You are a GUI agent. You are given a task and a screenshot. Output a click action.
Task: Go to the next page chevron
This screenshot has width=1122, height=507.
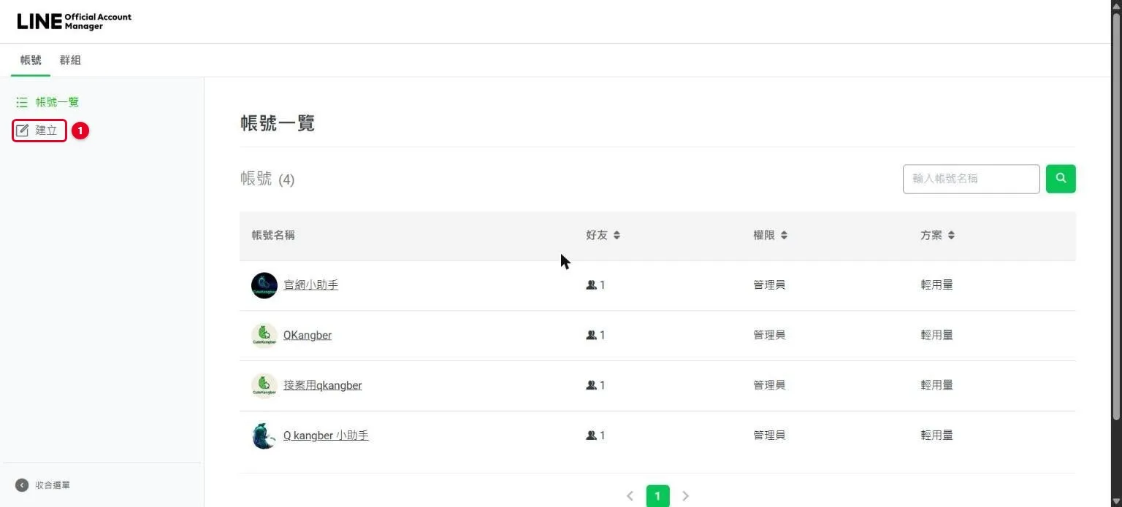pos(685,496)
